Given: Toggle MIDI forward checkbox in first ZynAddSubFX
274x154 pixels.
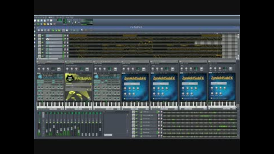Looking at the screenshot, I should [x=125, y=98].
